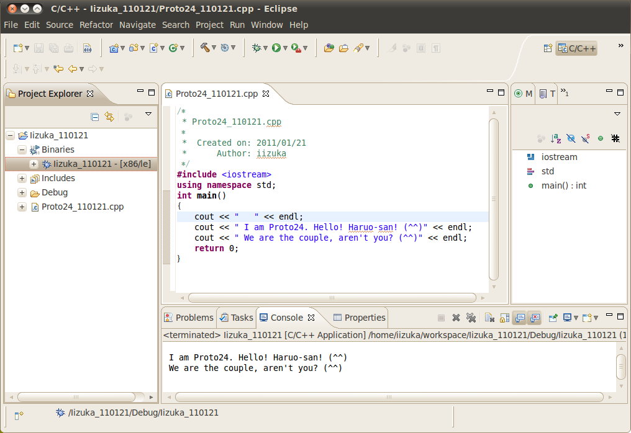Click the fast view icon in status bar
Image resolution: width=631 pixels, height=433 pixels.
coord(19,415)
